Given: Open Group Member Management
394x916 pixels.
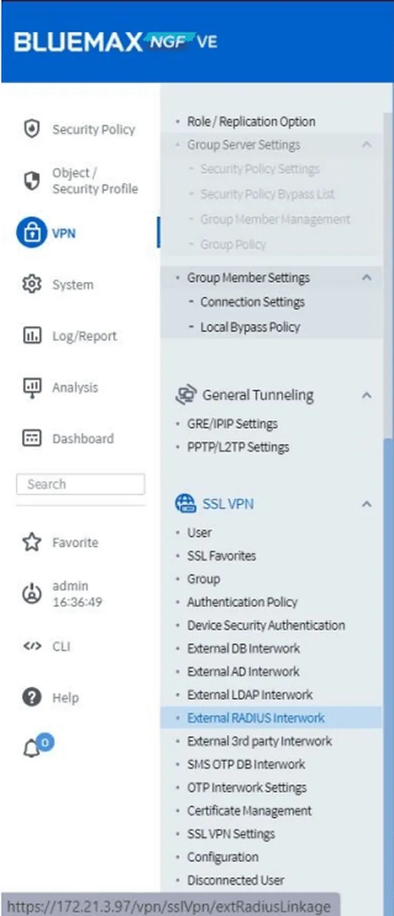Looking at the screenshot, I should 275,219.
